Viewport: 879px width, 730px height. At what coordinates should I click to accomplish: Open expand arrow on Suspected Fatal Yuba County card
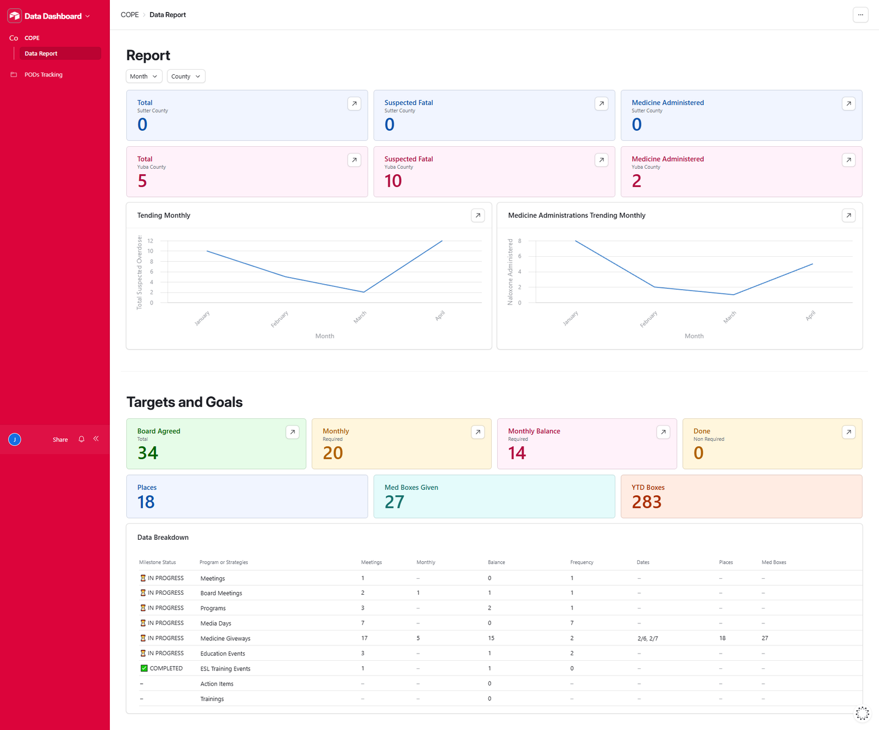tap(602, 160)
